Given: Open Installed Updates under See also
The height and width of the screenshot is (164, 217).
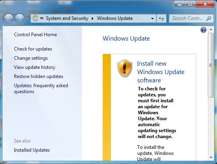Looking at the screenshot, I should (x=32, y=150).
